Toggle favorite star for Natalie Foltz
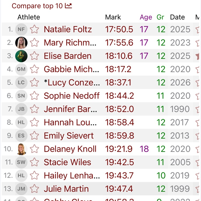 (34, 29)
